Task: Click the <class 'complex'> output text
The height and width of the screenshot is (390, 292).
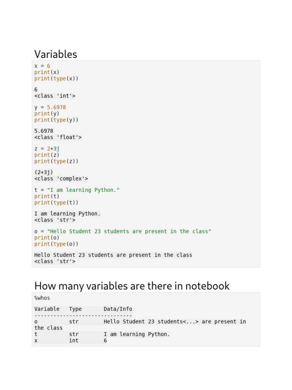Action: point(61,179)
